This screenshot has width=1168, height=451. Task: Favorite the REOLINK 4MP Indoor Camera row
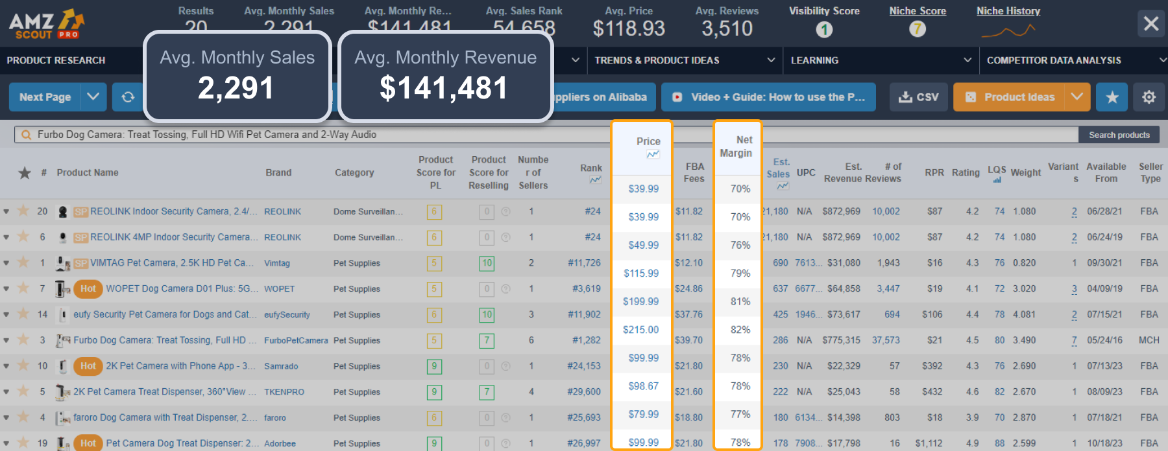click(x=23, y=236)
